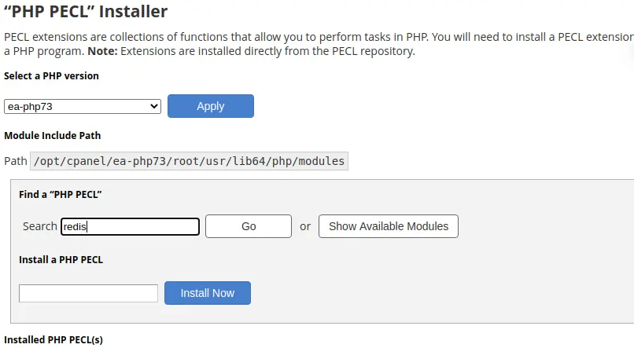634x348 pixels.
Task: Open the ea-php73 PHP version dropdown
Action: [83, 107]
